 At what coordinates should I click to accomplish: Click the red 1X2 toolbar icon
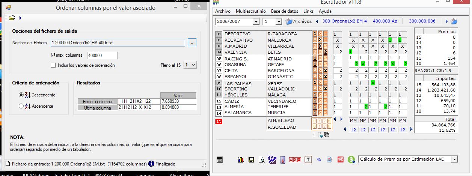(295, 159)
